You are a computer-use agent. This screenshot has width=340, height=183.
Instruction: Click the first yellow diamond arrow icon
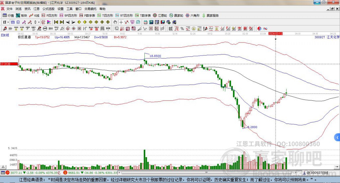[79, 22]
